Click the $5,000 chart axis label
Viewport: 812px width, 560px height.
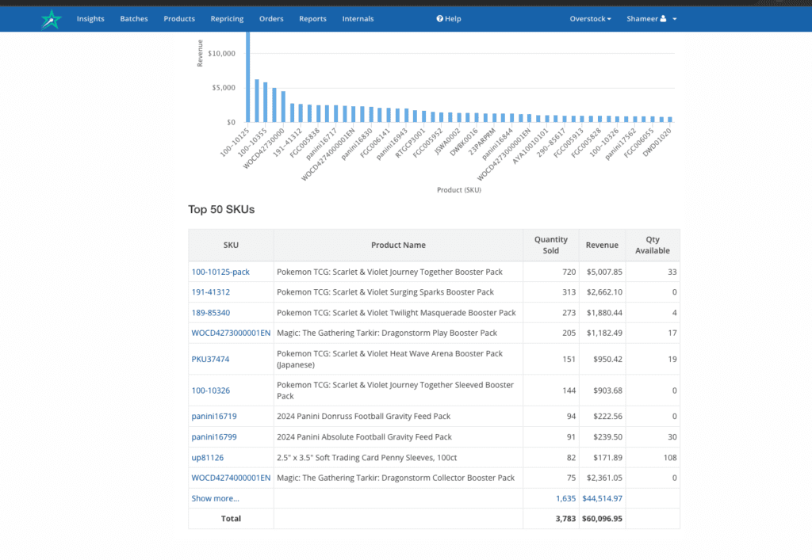(224, 88)
